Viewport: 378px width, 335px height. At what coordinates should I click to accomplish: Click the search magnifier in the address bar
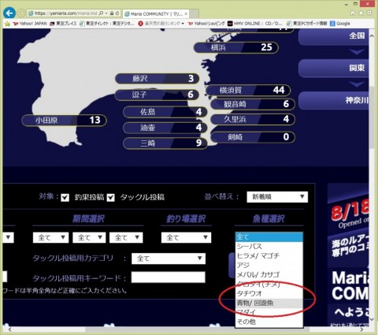(101, 13)
